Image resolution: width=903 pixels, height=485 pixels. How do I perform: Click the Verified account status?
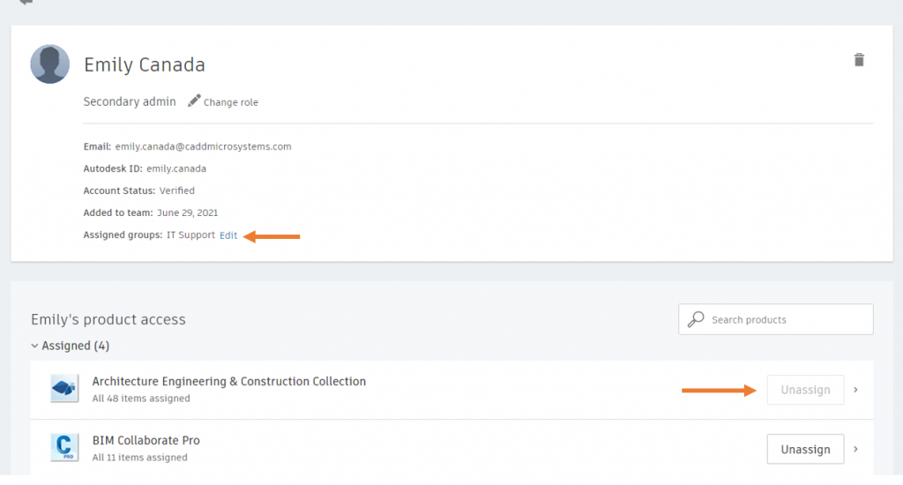coord(176,190)
